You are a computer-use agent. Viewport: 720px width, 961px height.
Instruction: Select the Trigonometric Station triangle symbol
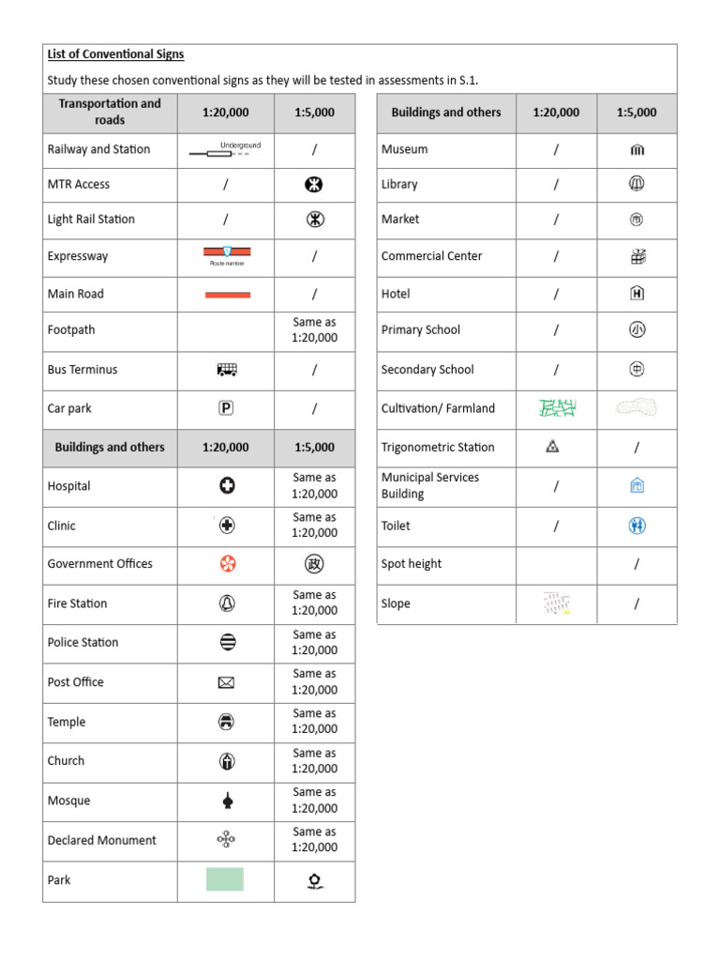pyautogui.click(x=552, y=447)
